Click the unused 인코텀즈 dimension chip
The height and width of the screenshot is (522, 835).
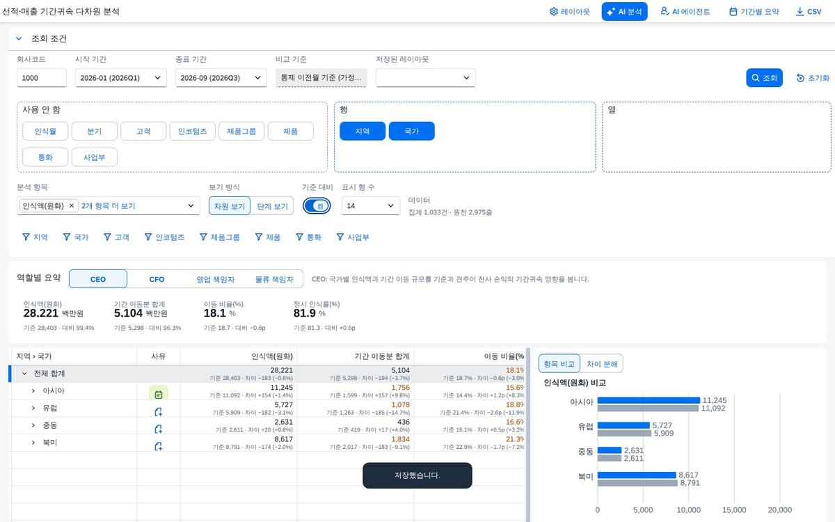pos(192,131)
